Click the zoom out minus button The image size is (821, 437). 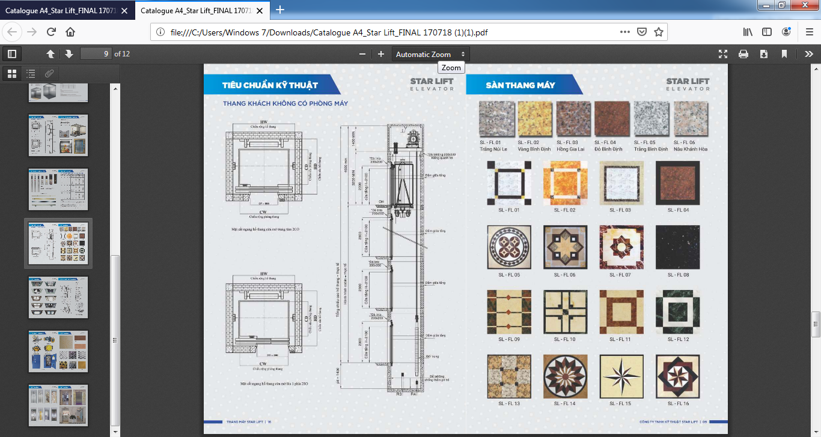tap(362, 54)
